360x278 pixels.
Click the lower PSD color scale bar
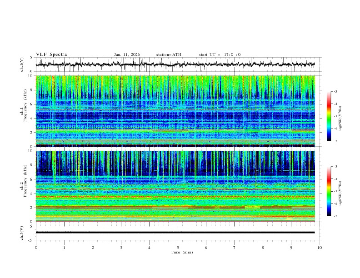pyautogui.click(x=329, y=191)
